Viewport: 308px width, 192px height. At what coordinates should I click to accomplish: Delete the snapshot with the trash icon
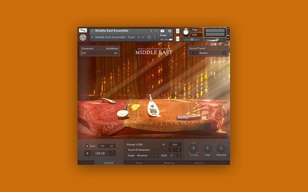tap(155, 37)
